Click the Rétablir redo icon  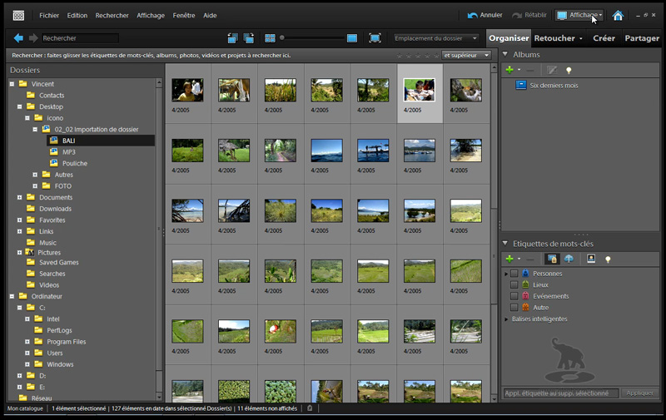click(x=517, y=16)
